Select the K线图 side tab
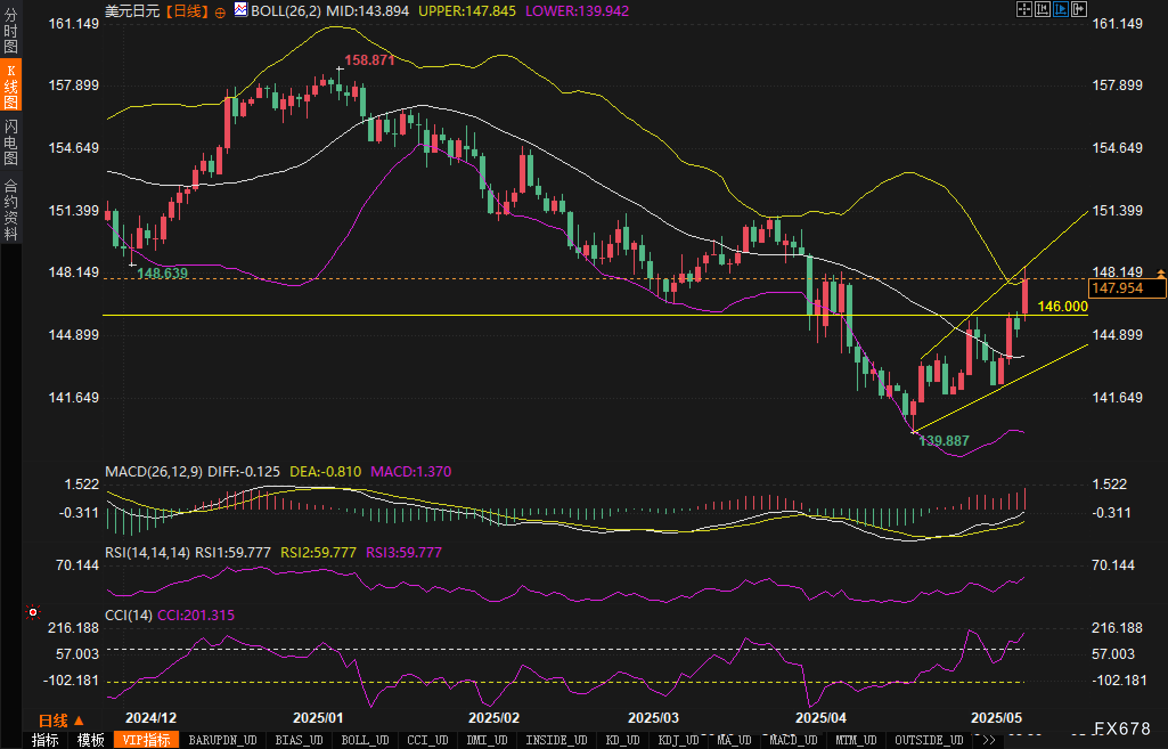The width and height of the screenshot is (1168, 749). 11,87
